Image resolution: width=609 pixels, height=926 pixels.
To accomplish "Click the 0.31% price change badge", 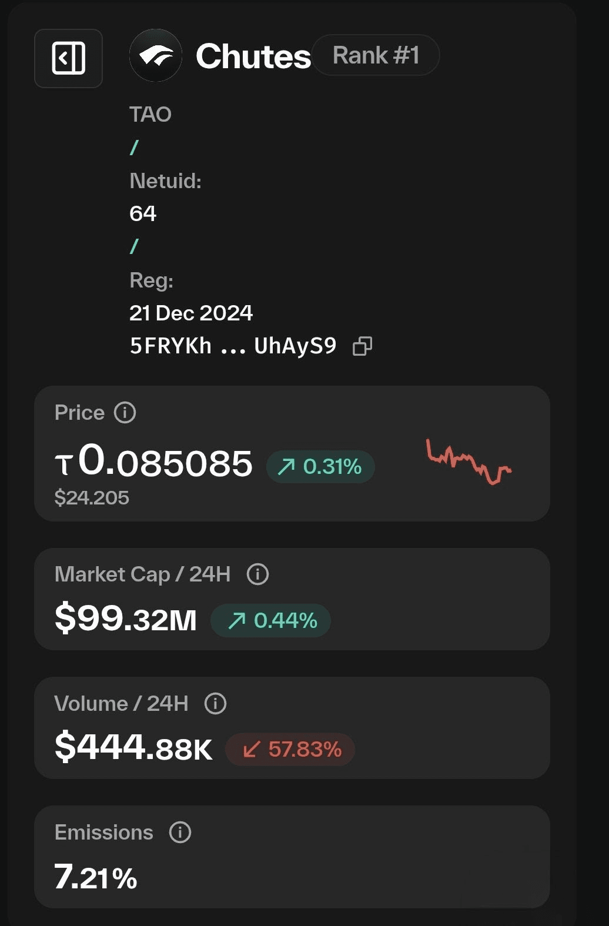I will click(x=320, y=467).
